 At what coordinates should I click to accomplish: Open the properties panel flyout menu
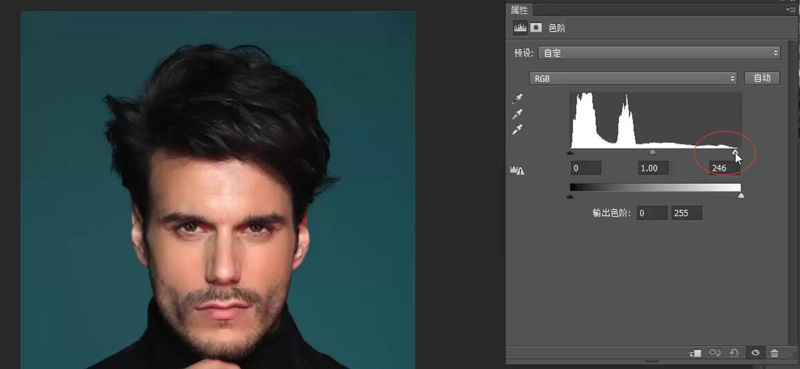click(791, 9)
